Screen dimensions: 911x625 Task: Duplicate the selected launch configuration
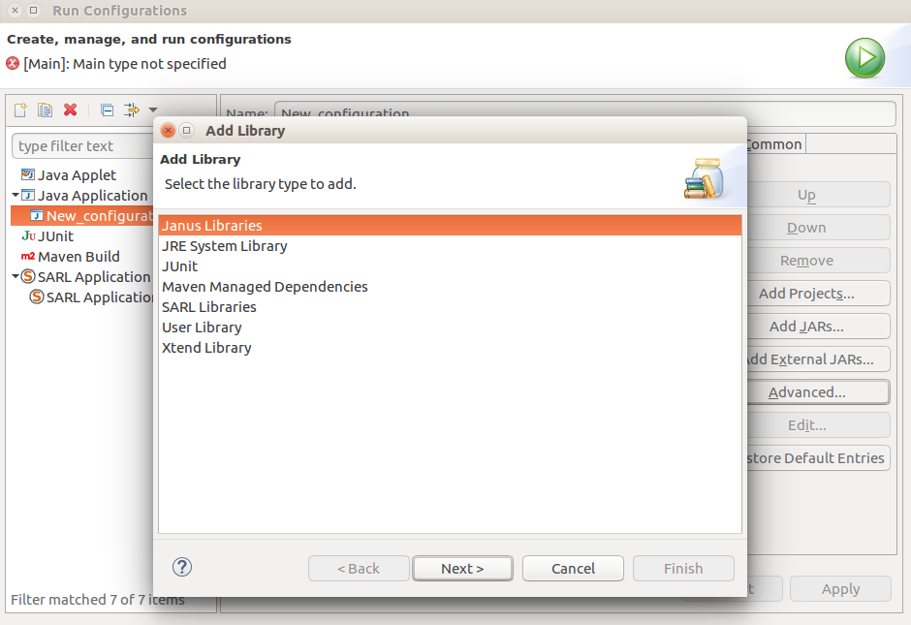click(45, 109)
